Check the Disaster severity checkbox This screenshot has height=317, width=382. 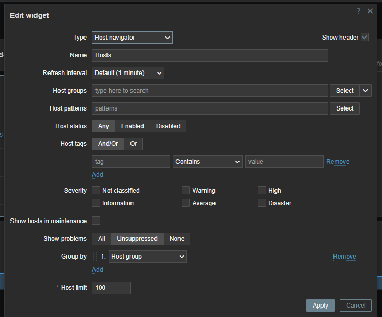click(262, 203)
